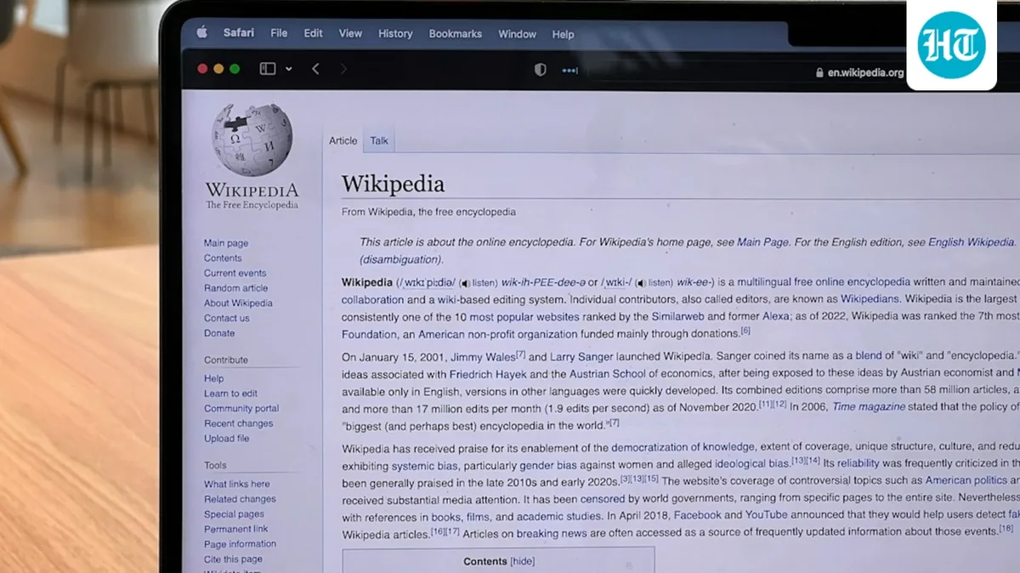Open Page information link

click(240, 544)
